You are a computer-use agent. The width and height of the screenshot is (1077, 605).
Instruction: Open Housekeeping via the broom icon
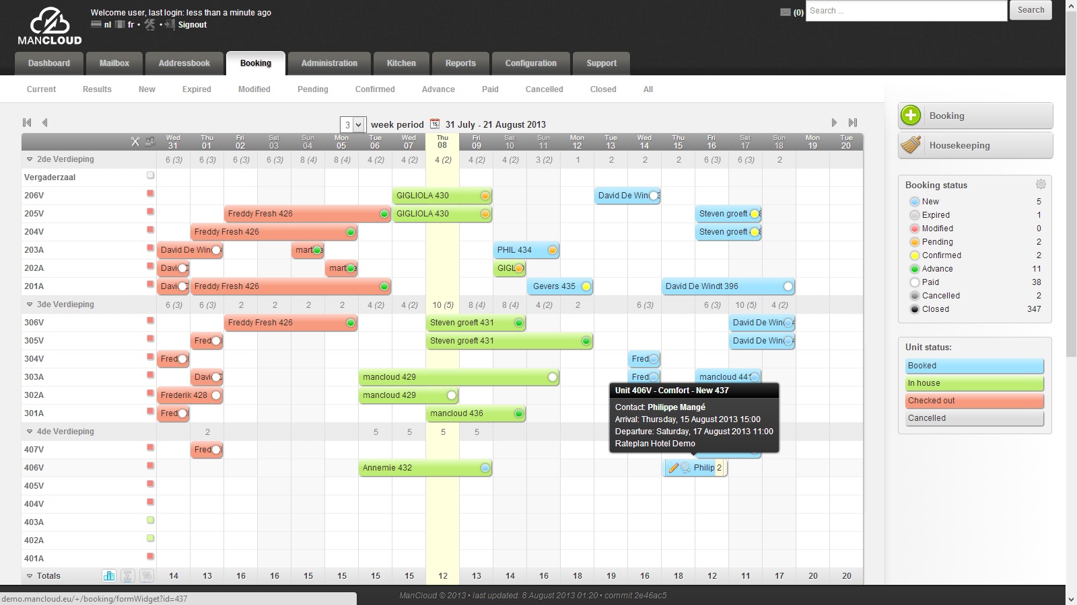[x=911, y=145]
